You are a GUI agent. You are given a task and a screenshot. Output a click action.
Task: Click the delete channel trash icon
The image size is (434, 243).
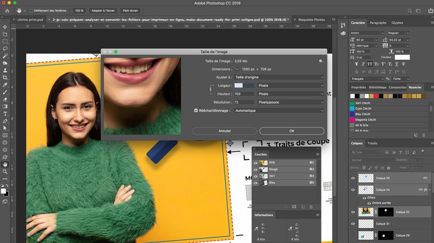coord(311,207)
